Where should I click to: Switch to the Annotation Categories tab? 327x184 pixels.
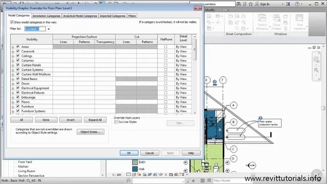click(x=46, y=16)
